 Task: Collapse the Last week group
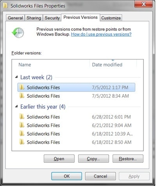pos(16,77)
